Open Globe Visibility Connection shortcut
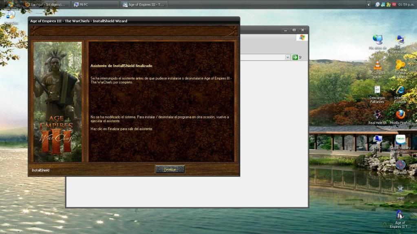The height and width of the screenshot is (234, 417). (400, 144)
